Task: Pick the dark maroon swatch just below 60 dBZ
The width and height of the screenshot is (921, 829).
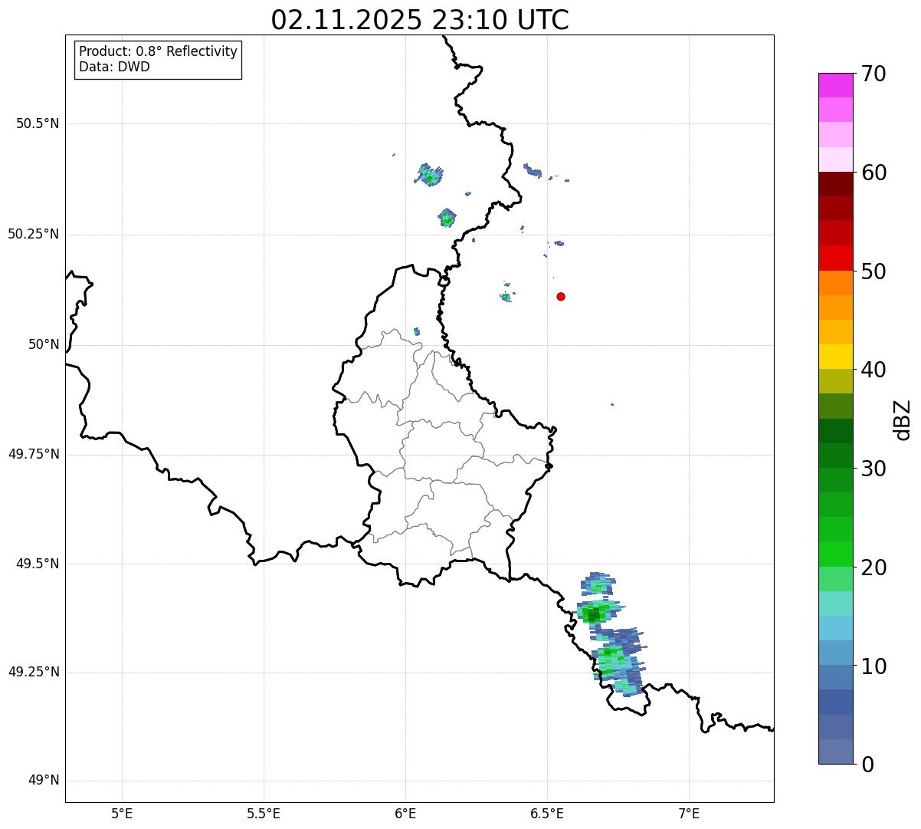Action: tap(835, 184)
